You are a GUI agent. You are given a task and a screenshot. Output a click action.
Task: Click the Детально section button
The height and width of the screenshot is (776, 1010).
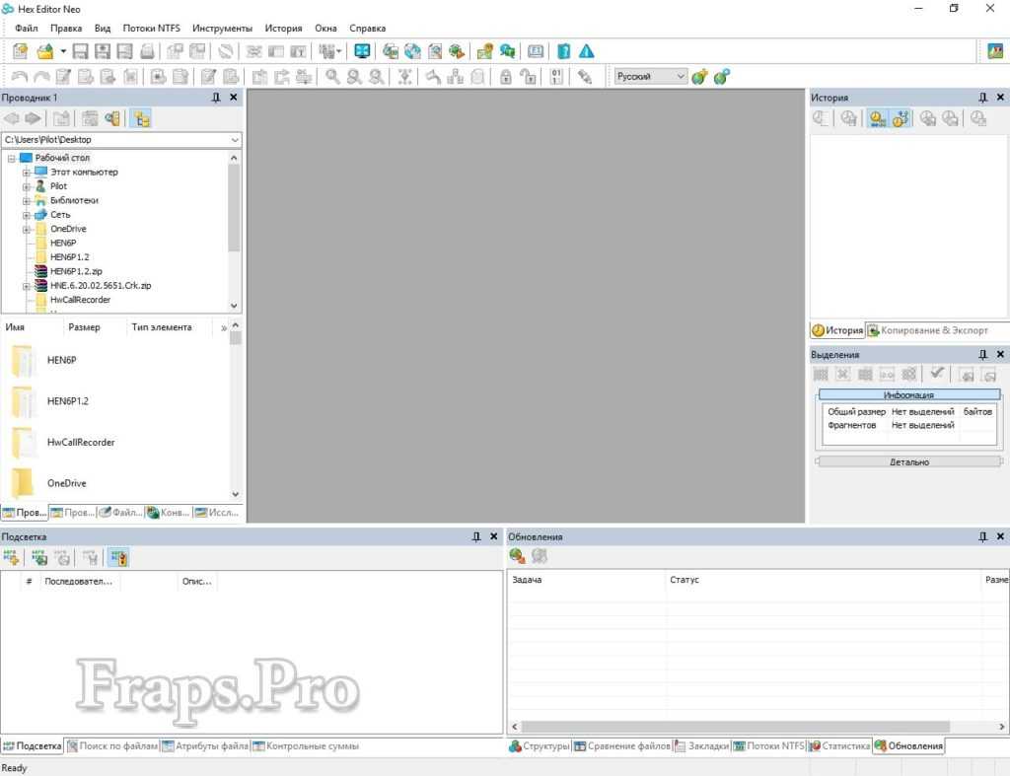tap(908, 461)
